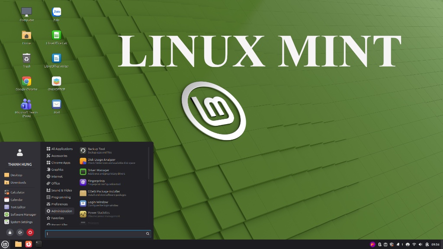The image size is (443, 249).
Task: Select the Administration category
Action: click(x=60, y=211)
